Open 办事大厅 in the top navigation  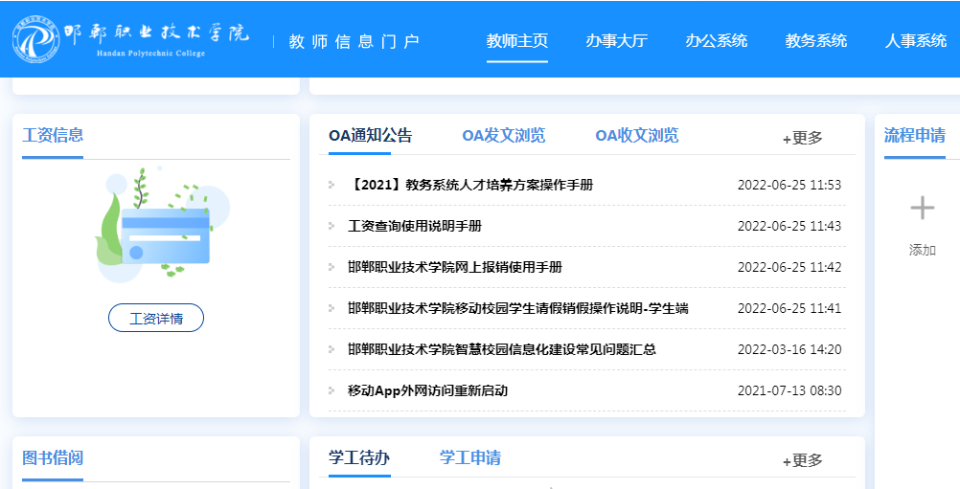[x=617, y=41]
